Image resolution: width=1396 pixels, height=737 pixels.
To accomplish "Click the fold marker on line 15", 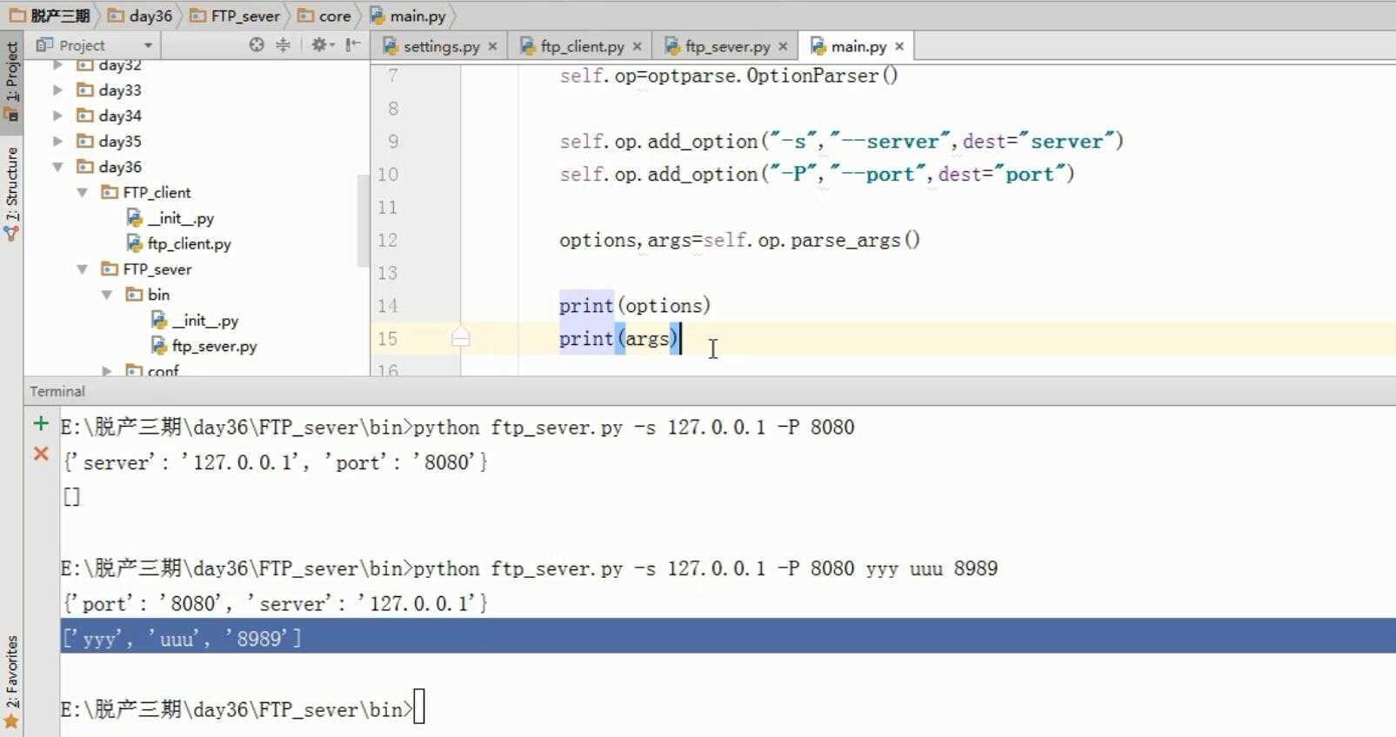I will pos(461,338).
